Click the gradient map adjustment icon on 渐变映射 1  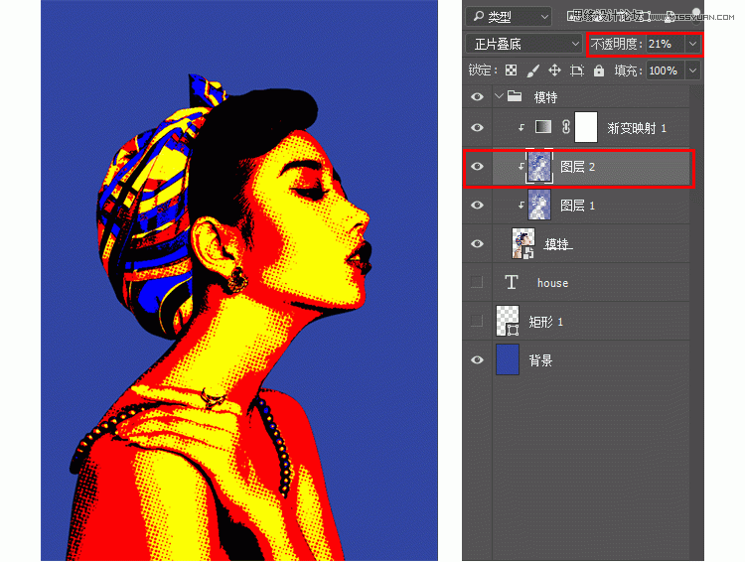(x=543, y=127)
